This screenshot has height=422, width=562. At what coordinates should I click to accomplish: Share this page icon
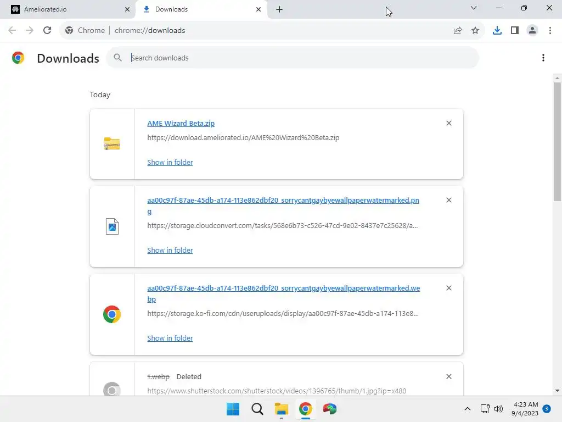pos(458,30)
